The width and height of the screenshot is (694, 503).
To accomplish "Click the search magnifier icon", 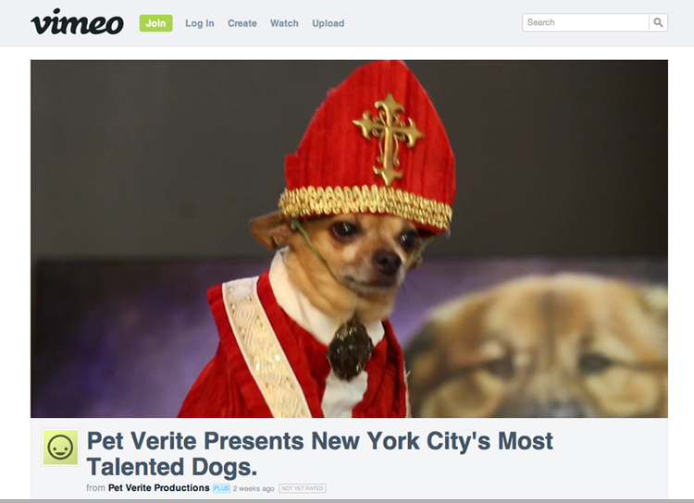I will tap(658, 22).
